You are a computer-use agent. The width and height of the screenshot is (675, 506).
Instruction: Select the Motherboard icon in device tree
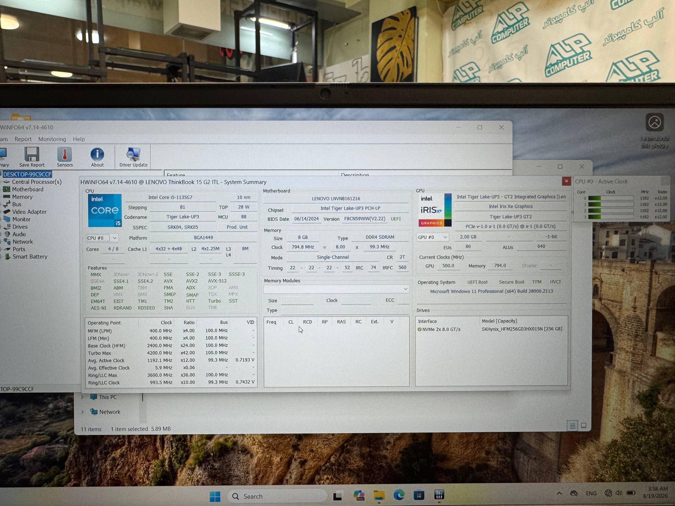coord(6,189)
